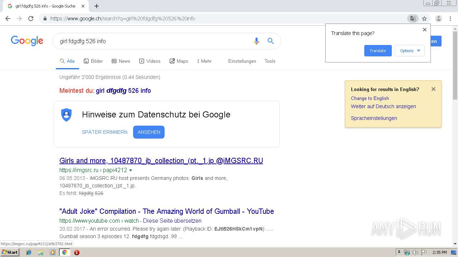Click Weiter auf Deutsch anzeigen
The image size is (458, 257).
coord(384,106)
